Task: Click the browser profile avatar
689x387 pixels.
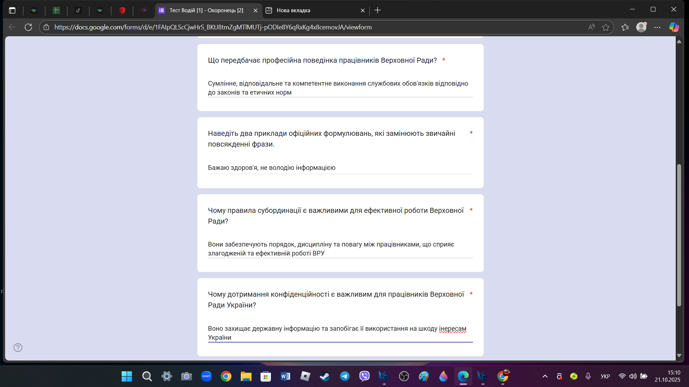Action: (641, 27)
